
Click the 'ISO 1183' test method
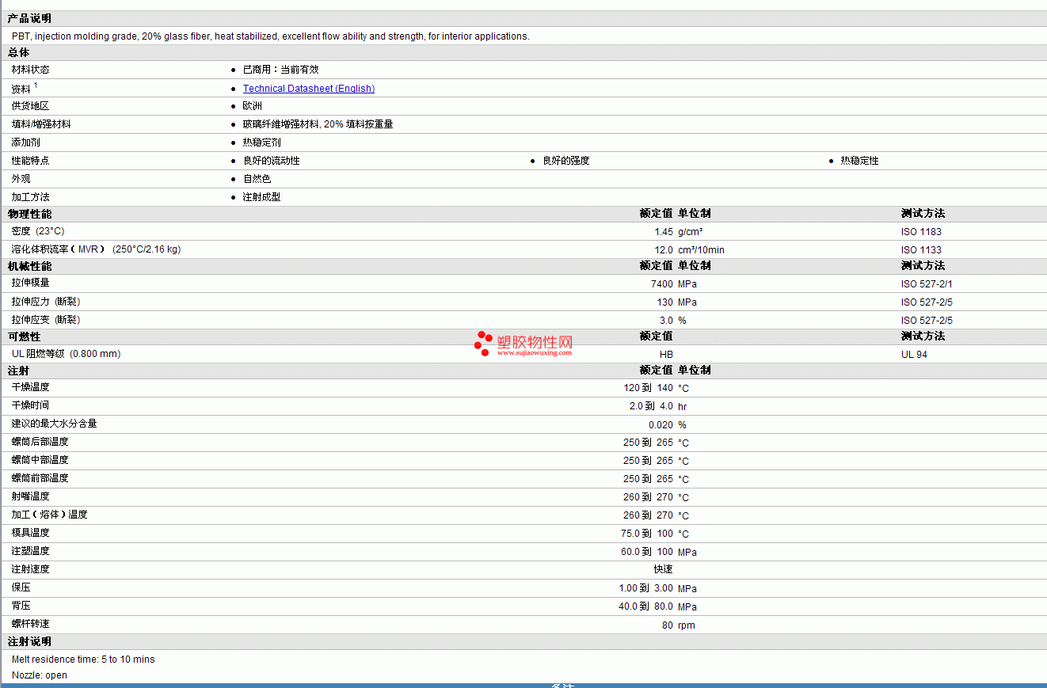coord(921,232)
